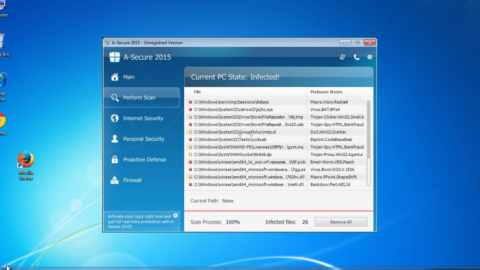This screenshot has height=270, width=480.
Task: Click red marker beside 8c8.sys row
Action: click(x=190, y=102)
